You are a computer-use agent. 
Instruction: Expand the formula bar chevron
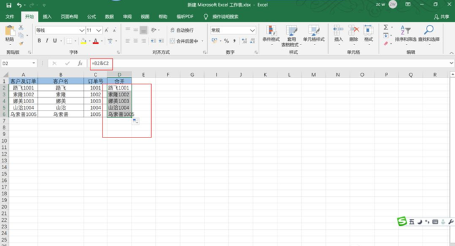point(451,63)
